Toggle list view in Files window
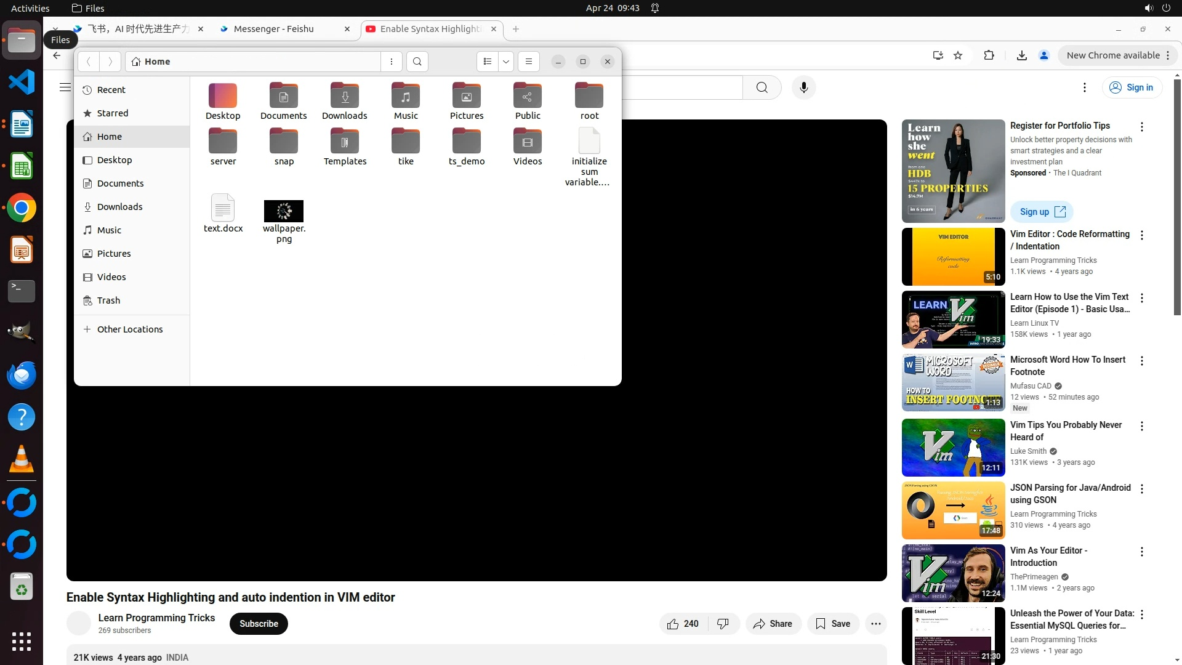The width and height of the screenshot is (1182, 665). pyautogui.click(x=487, y=62)
